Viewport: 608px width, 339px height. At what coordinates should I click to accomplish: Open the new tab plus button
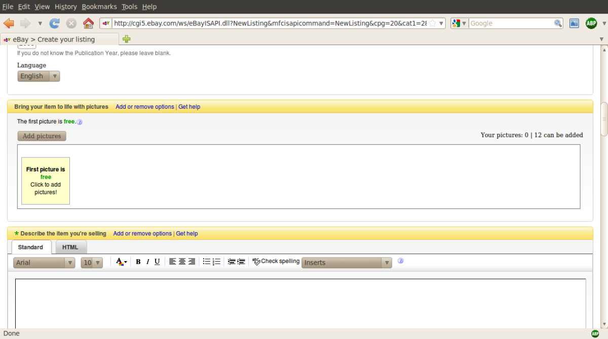coord(127,39)
